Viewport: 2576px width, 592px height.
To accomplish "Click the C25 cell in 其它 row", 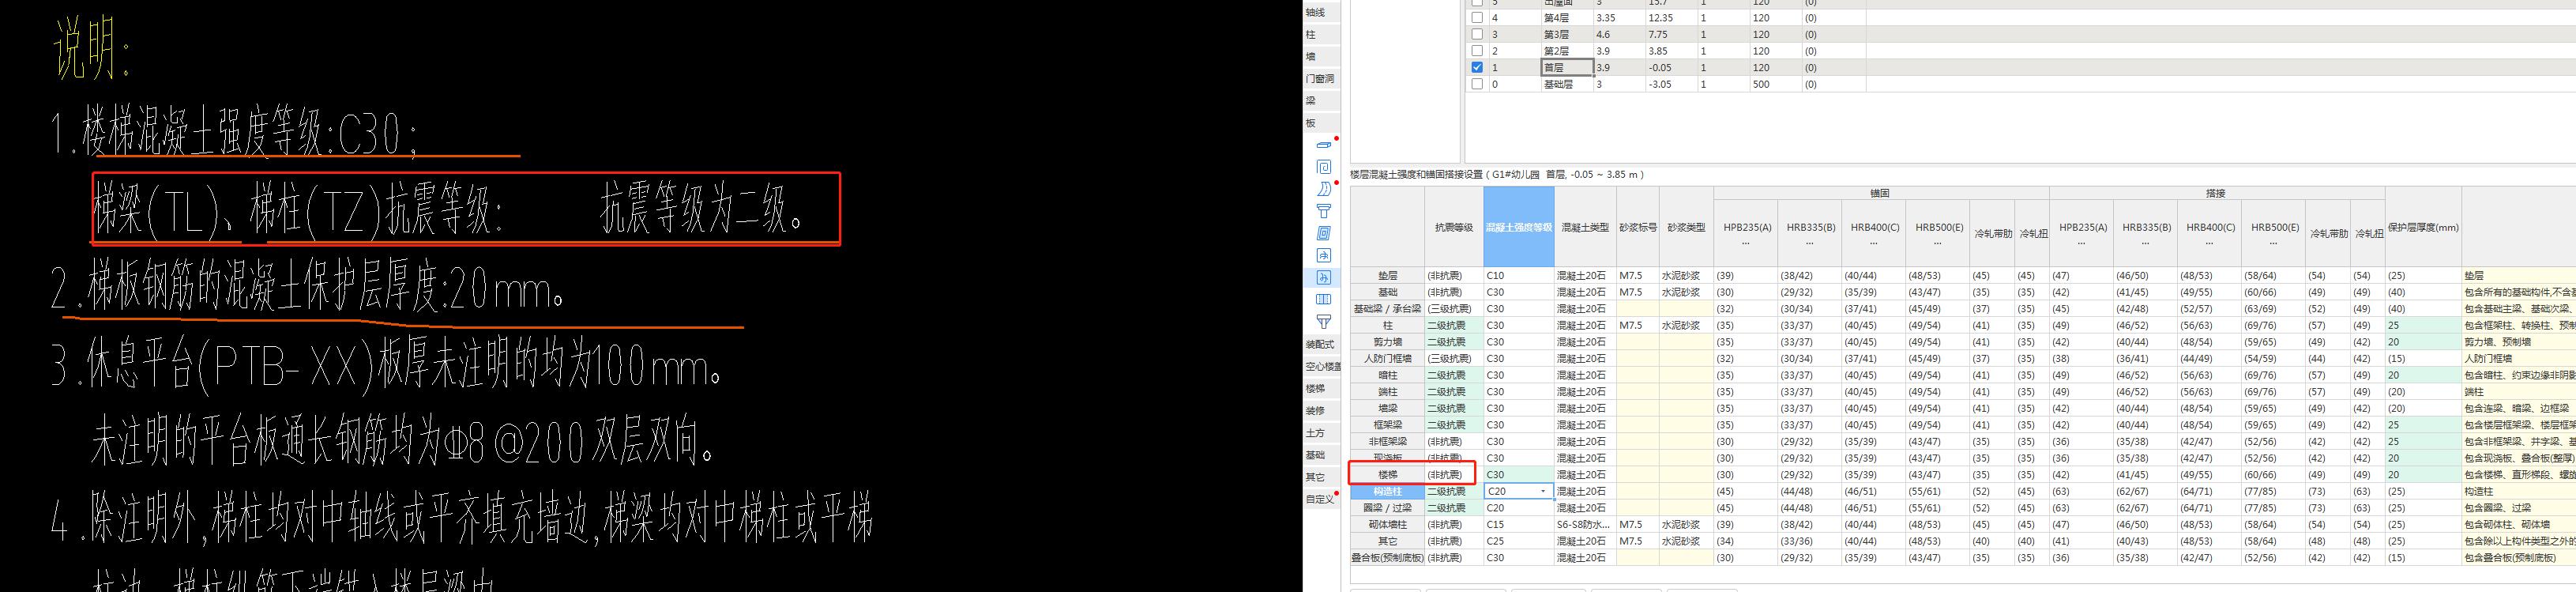I will coord(1519,541).
